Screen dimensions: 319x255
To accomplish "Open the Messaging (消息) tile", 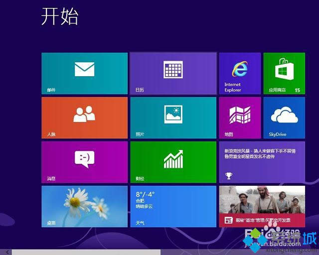I will [84, 162].
